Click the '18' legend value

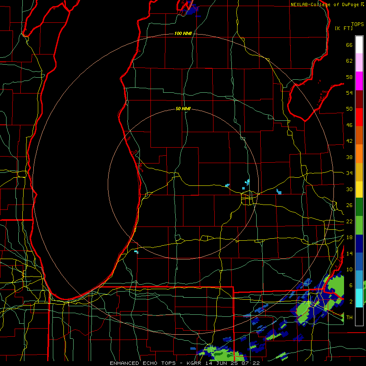(x=349, y=237)
